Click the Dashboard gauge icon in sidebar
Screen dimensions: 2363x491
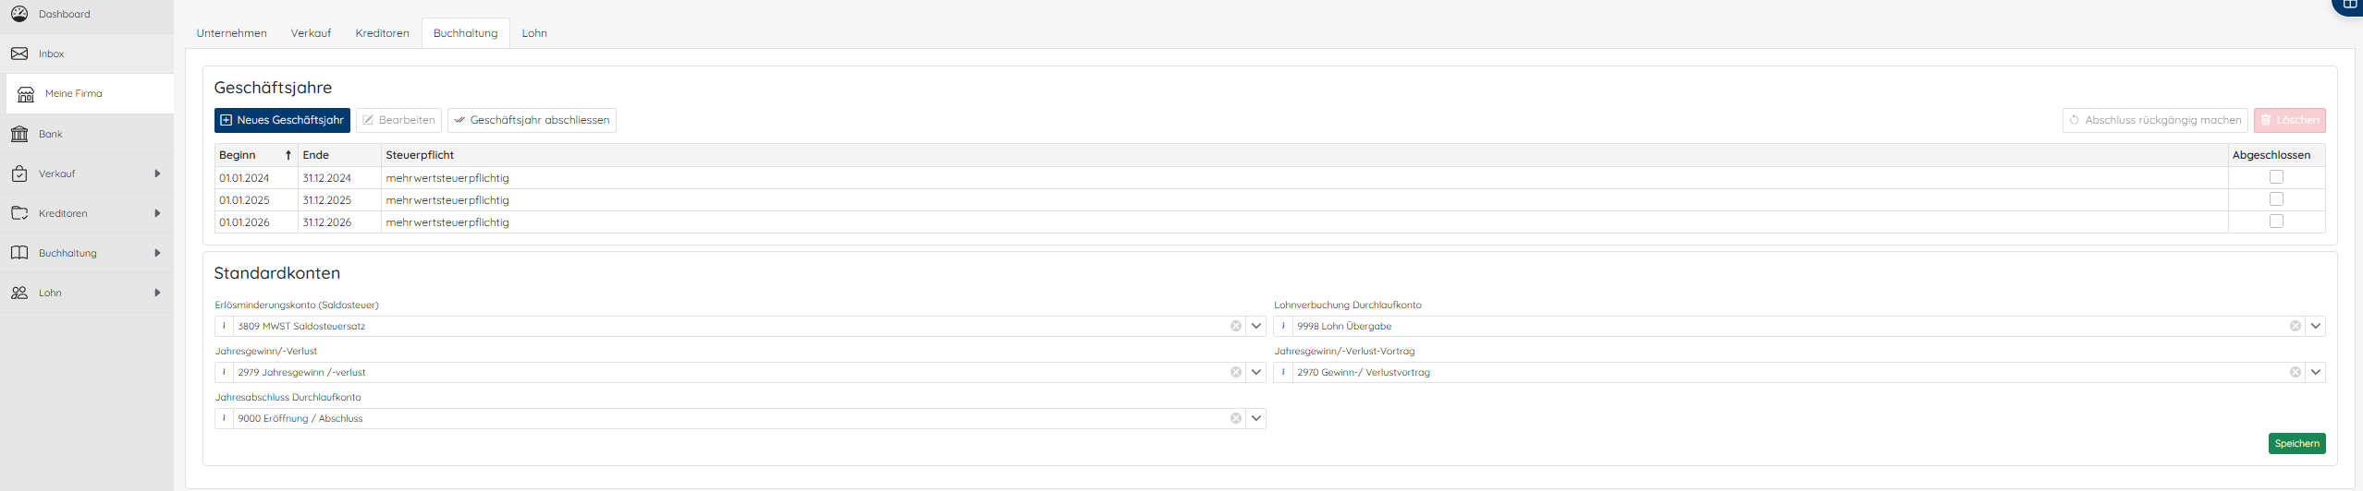click(x=19, y=14)
